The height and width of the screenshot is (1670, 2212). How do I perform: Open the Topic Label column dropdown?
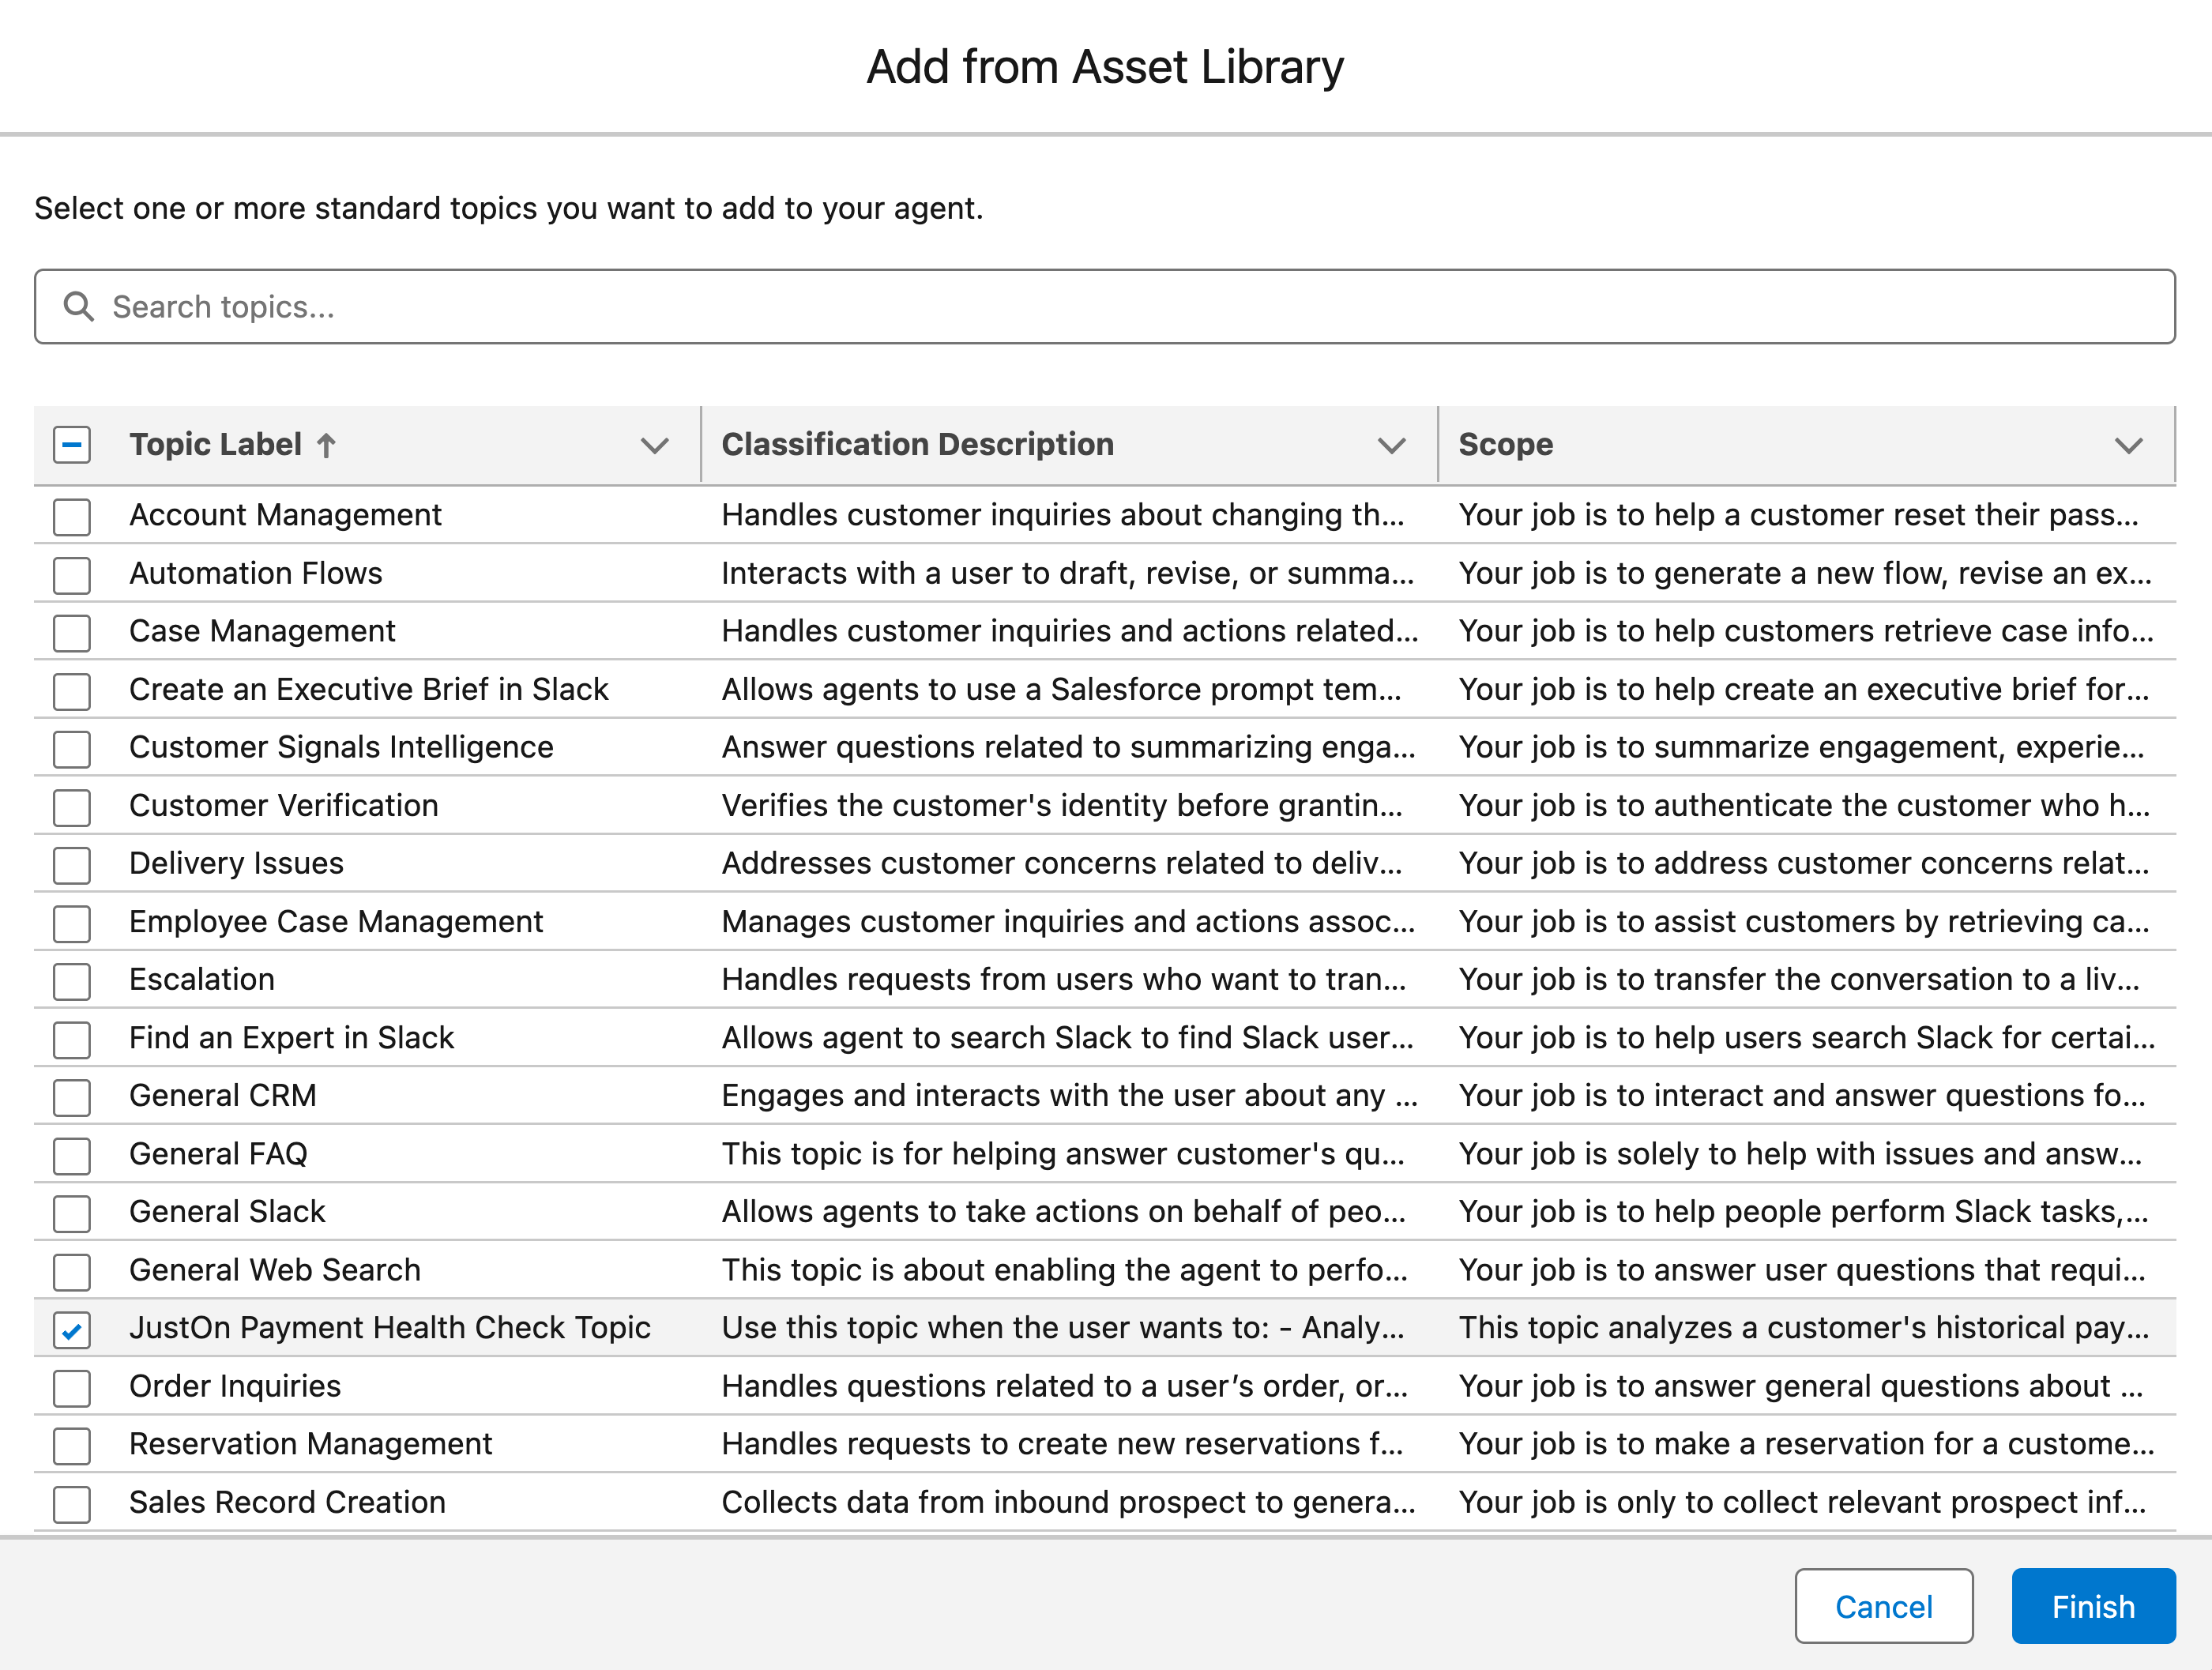654,446
